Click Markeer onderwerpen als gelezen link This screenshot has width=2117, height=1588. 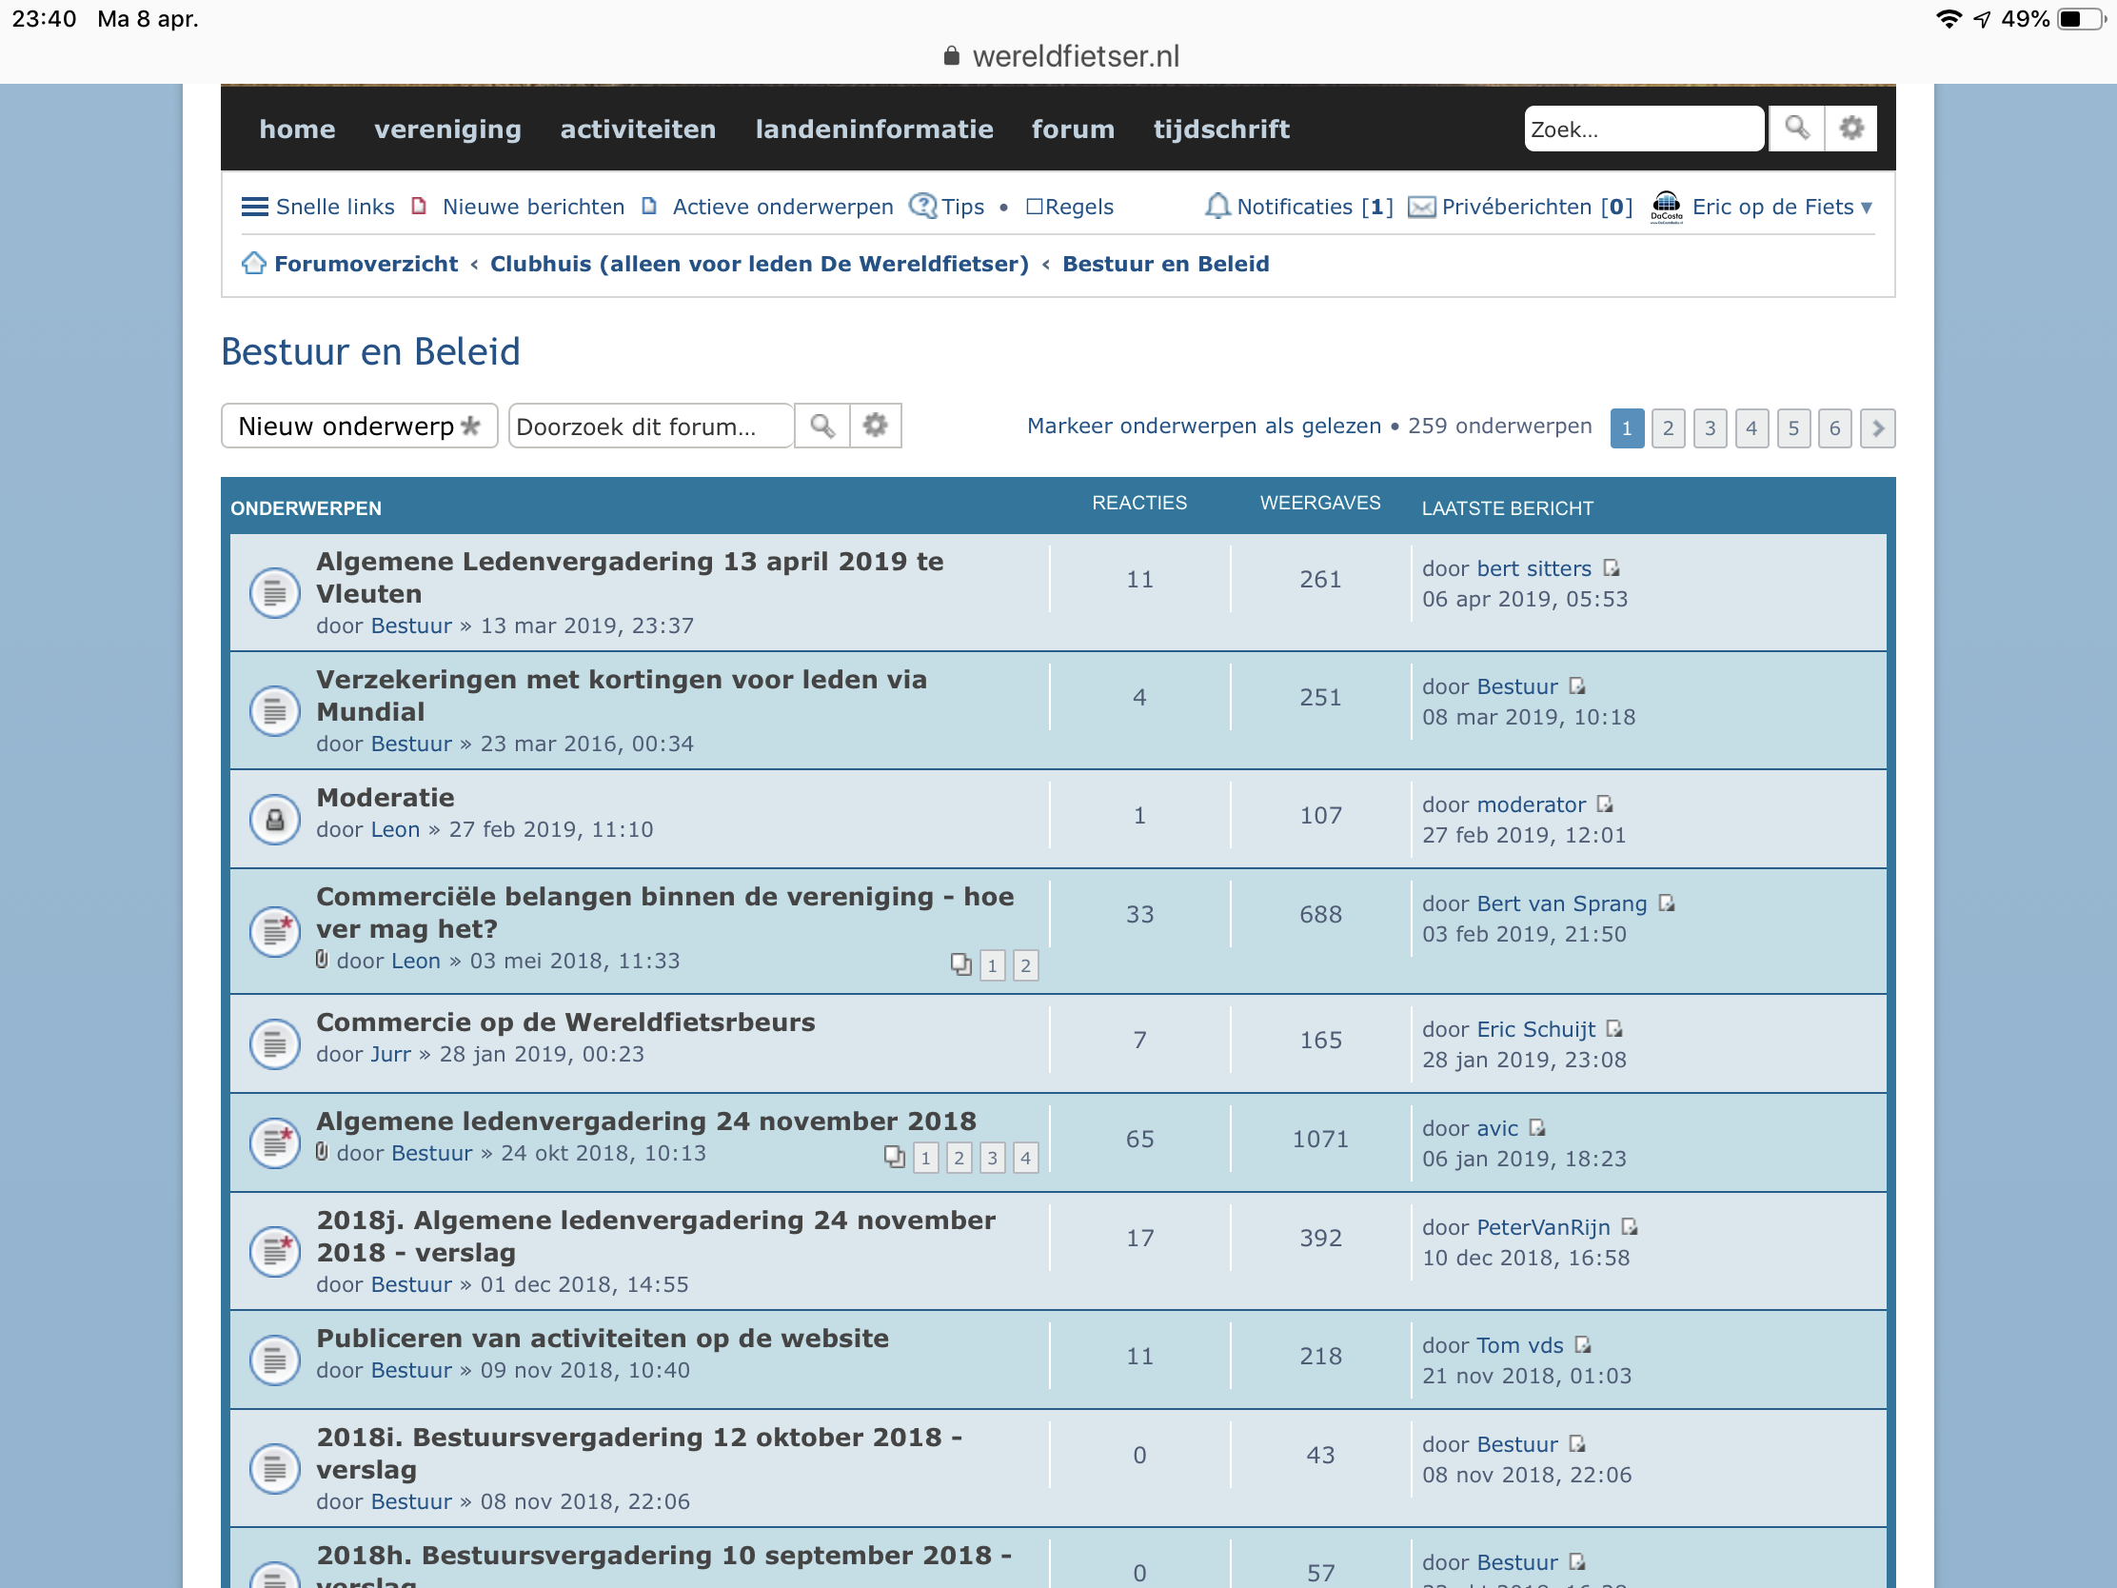1203,426
